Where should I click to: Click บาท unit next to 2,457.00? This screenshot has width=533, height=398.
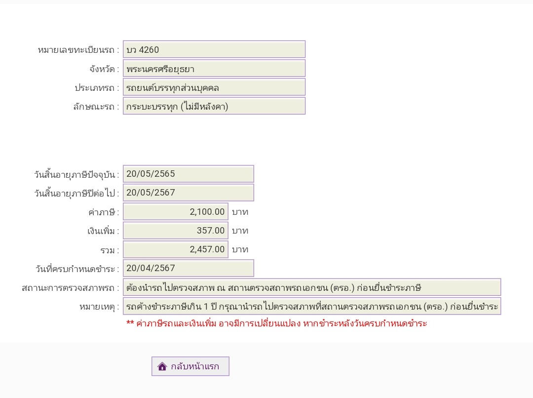point(240,250)
